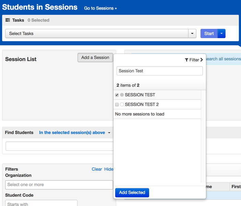Click the gray status circle beside SESSION TEST
The width and height of the screenshot is (241, 206).
(x=122, y=95)
